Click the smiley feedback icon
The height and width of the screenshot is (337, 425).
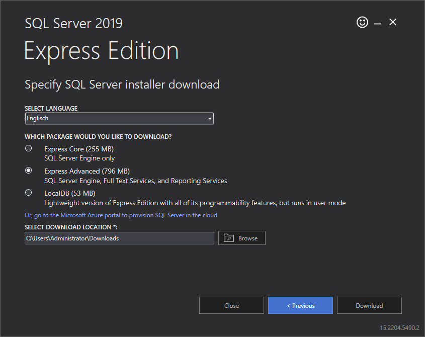362,22
